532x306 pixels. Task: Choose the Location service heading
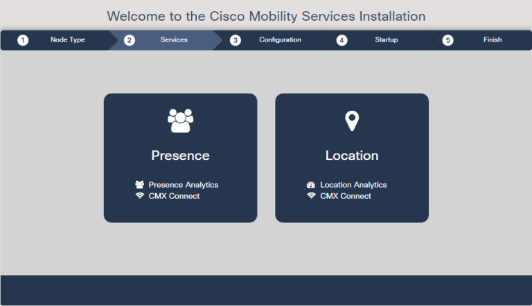coord(352,155)
